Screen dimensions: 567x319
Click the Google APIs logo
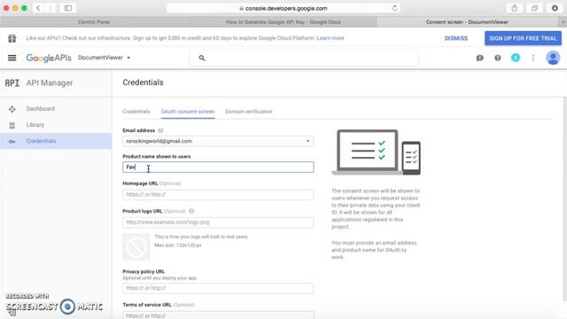49,58
